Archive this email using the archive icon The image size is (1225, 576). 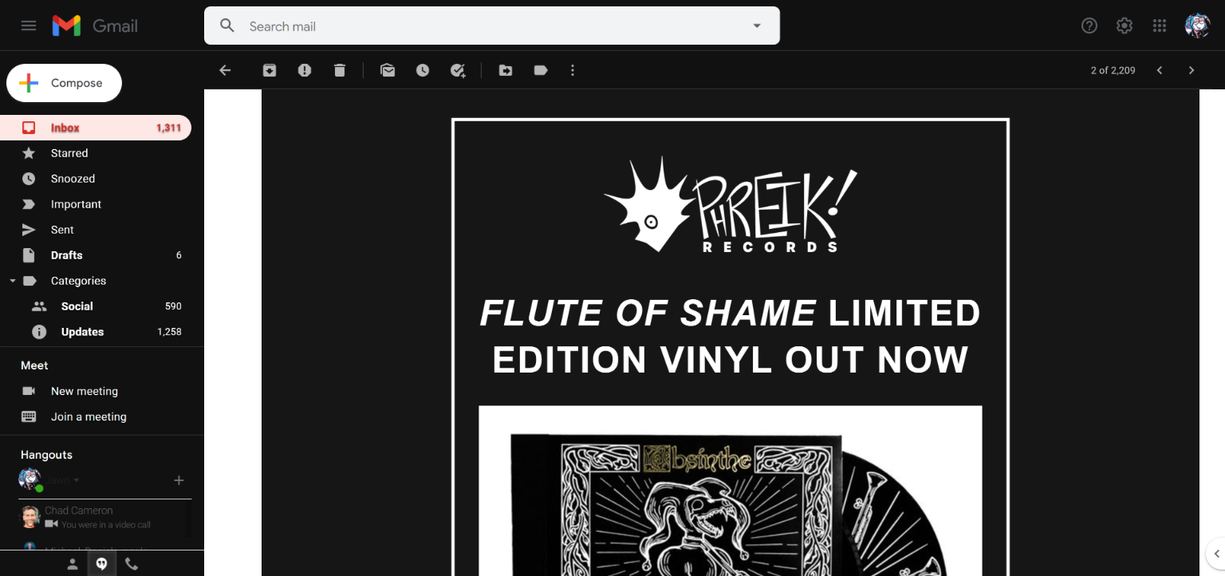[270, 70]
